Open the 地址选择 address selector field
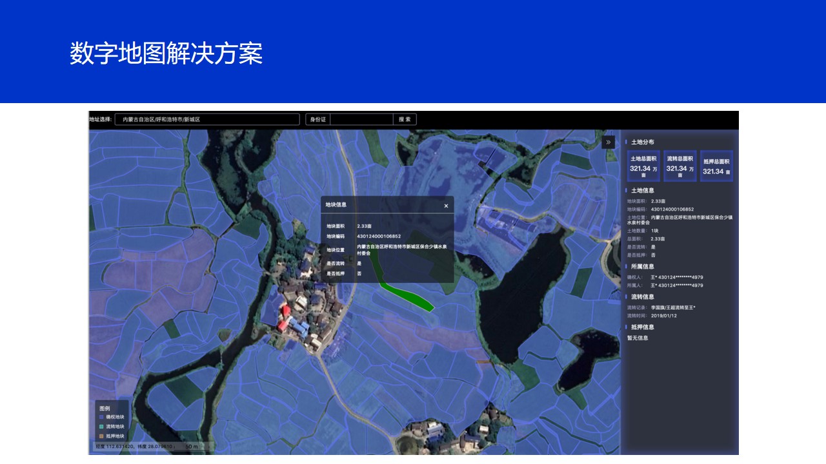 [207, 119]
